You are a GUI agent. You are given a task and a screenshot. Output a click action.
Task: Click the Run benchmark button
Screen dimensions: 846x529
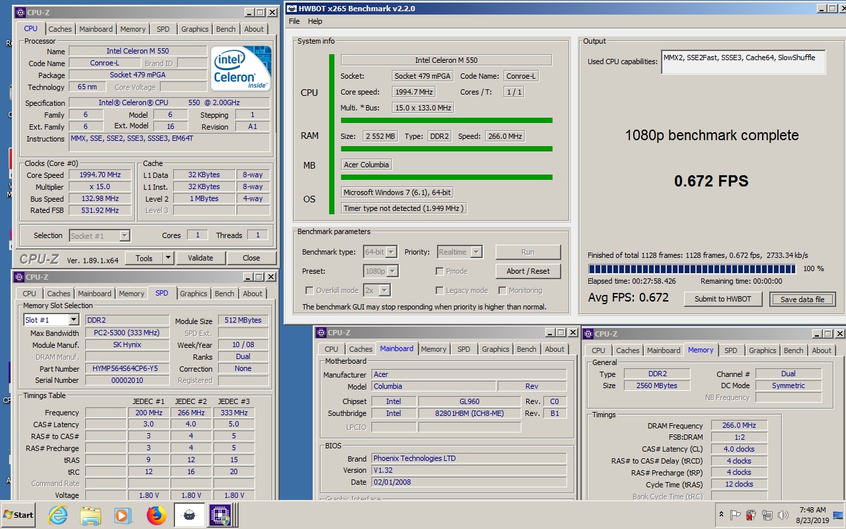click(x=528, y=252)
